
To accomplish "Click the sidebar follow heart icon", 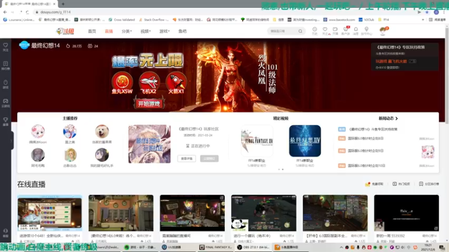I will tap(6, 47).
